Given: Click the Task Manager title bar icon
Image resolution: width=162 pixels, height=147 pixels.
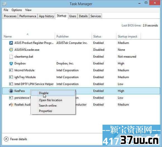Looking at the screenshot, I should click(x=4, y=4).
